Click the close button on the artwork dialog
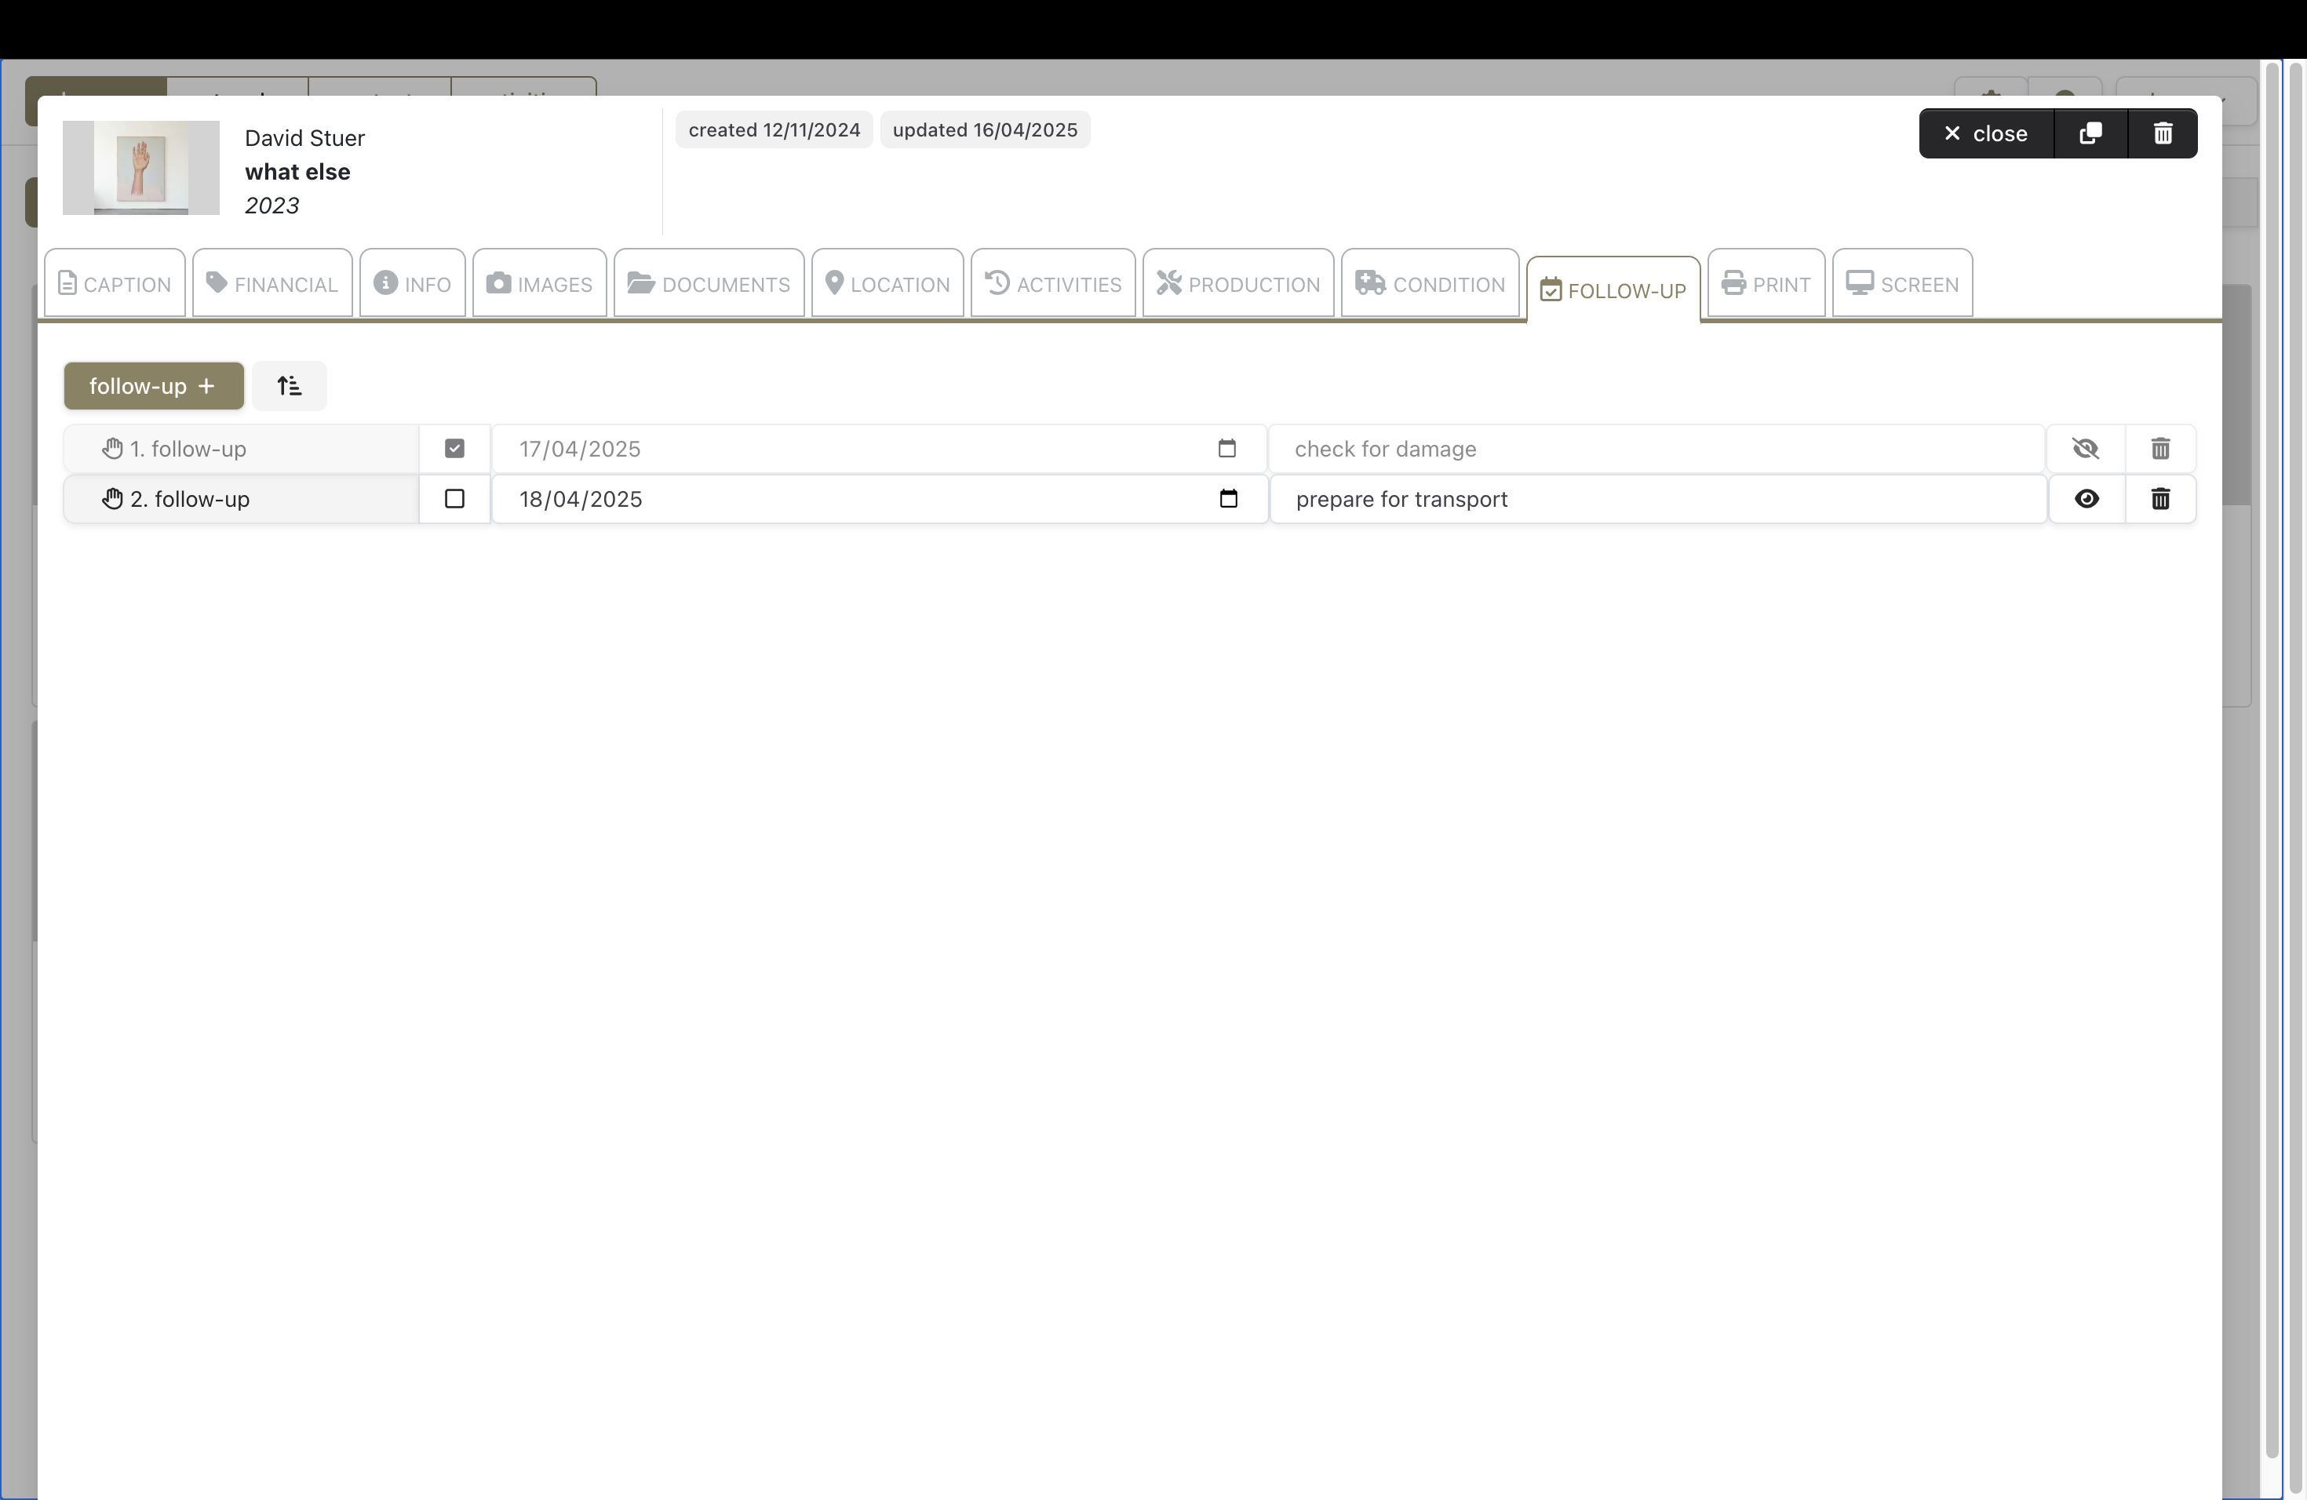This screenshot has width=2307, height=1500. point(1985,133)
